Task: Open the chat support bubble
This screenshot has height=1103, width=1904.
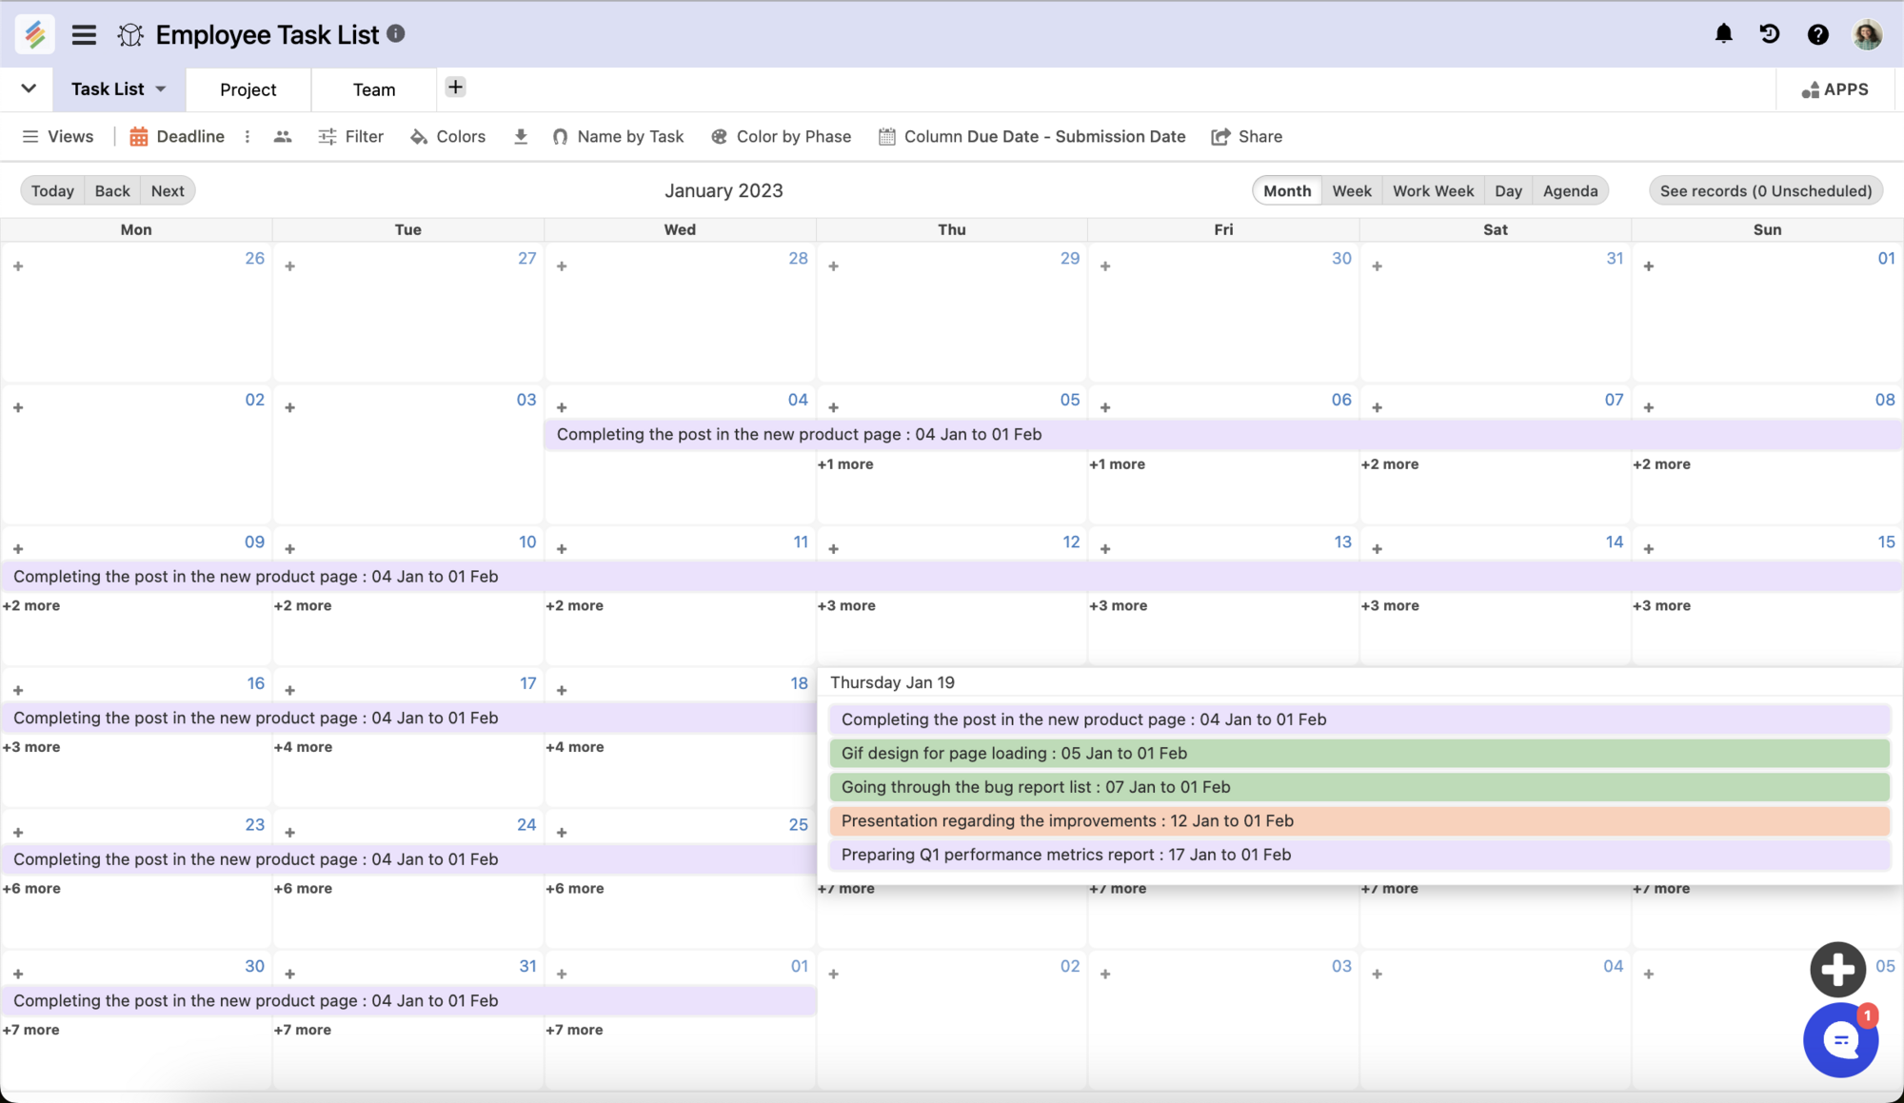Action: click(x=1841, y=1040)
